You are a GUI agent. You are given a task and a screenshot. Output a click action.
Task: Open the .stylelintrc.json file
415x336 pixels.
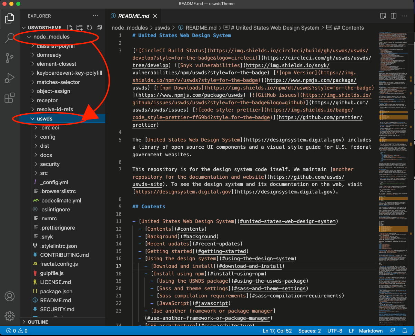point(62,246)
